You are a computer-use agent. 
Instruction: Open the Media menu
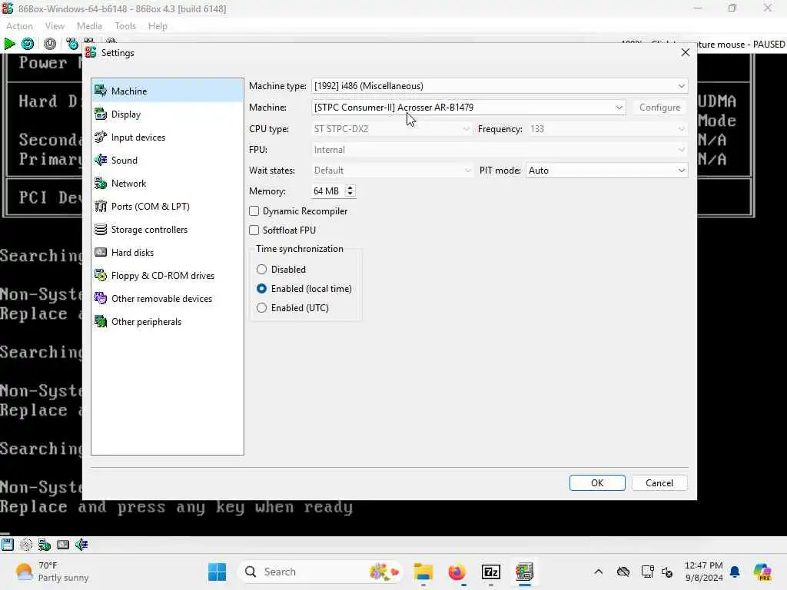89,26
